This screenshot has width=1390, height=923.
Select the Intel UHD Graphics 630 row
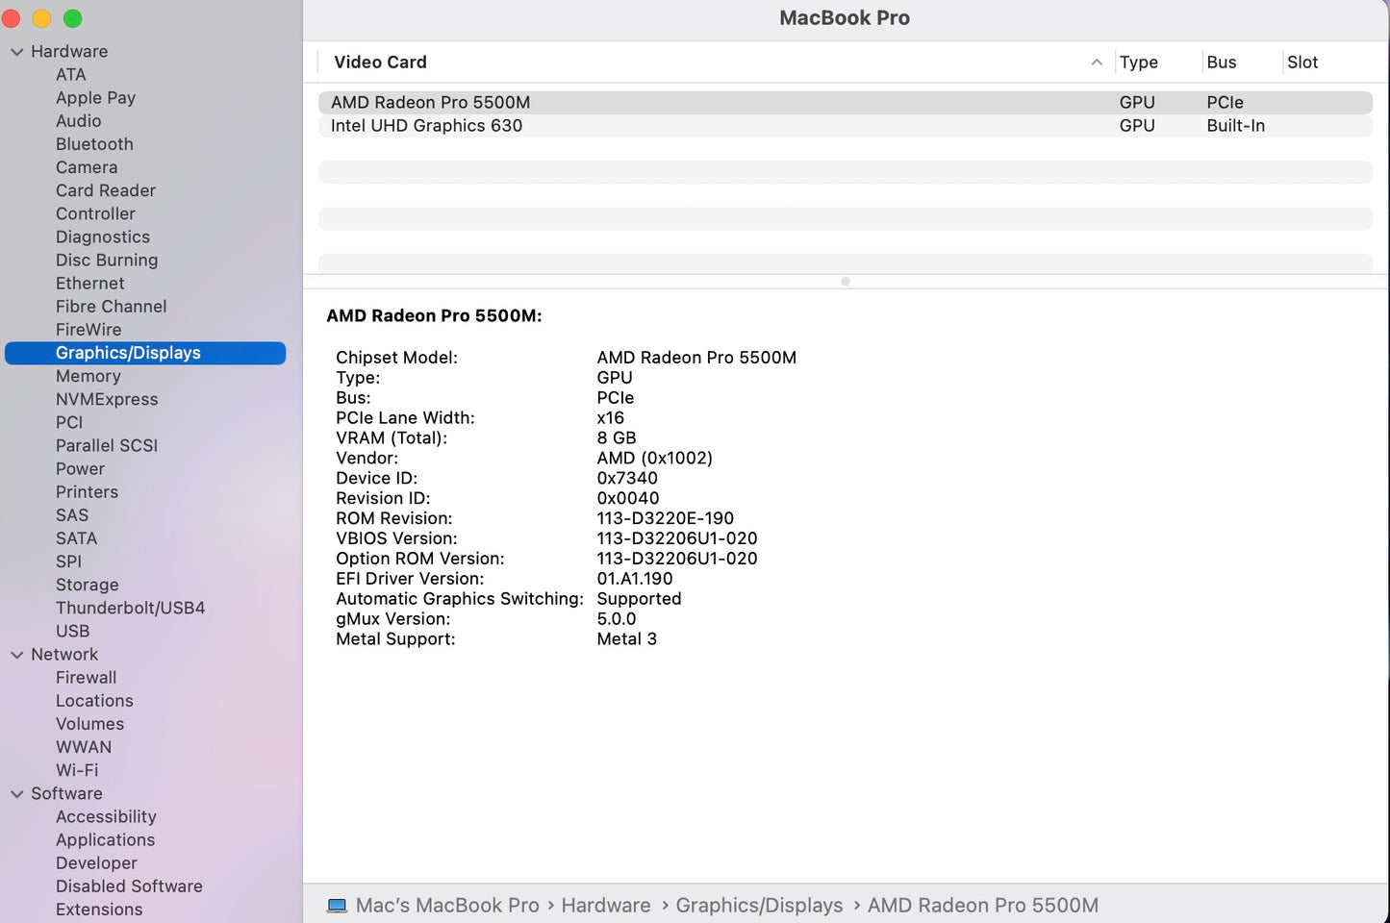[673, 125]
